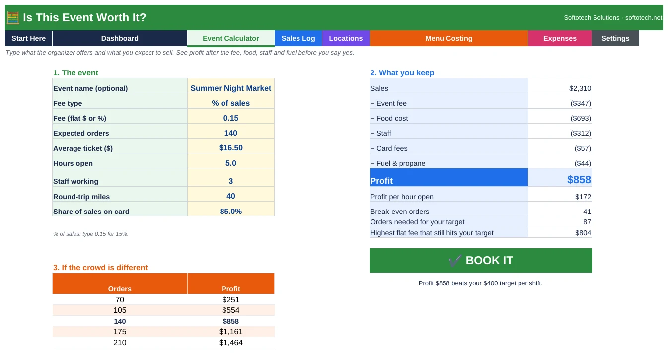Click the $554 profit cell
Viewport: 668px width, 353px height.
231,310
